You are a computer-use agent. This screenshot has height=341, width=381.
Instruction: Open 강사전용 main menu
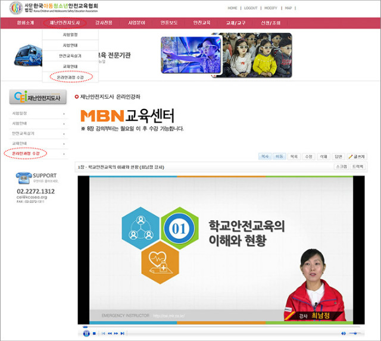click(104, 23)
